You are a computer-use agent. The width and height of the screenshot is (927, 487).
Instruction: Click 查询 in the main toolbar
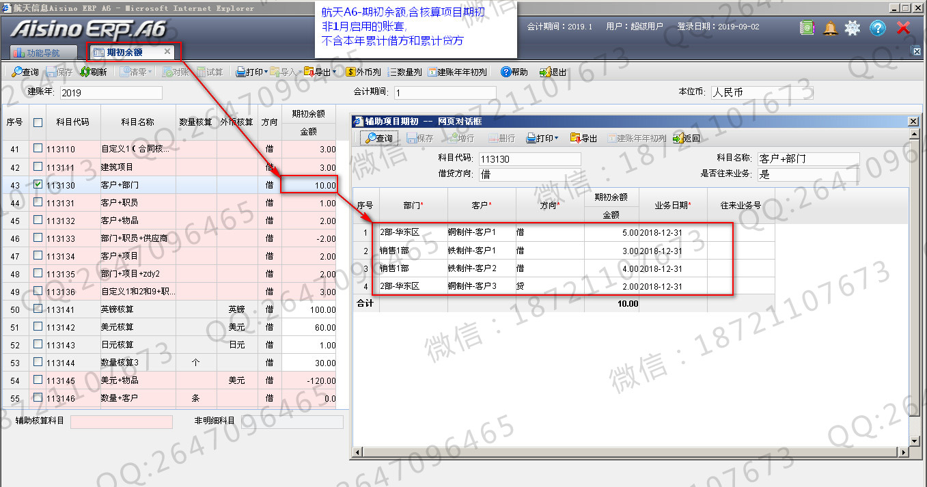pyautogui.click(x=25, y=72)
